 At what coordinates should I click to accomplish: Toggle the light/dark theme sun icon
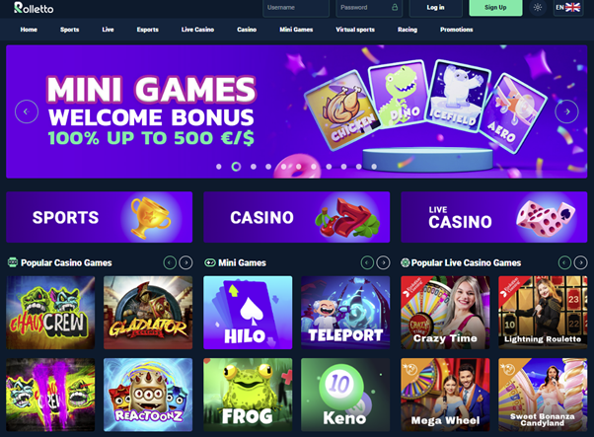pyautogui.click(x=537, y=7)
